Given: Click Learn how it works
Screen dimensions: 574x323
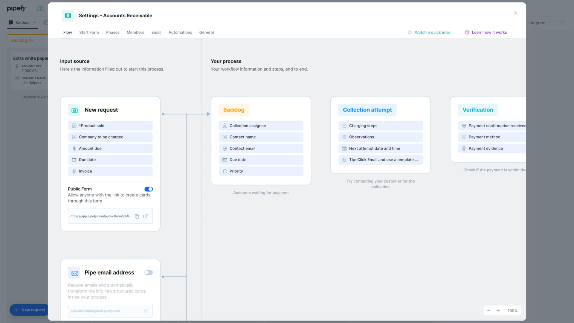Looking at the screenshot, I should [x=489, y=32].
